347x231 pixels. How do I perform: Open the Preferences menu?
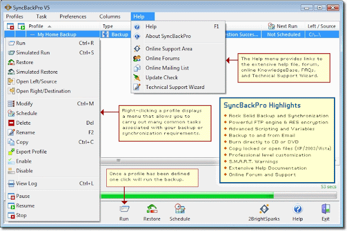pos(73,17)
